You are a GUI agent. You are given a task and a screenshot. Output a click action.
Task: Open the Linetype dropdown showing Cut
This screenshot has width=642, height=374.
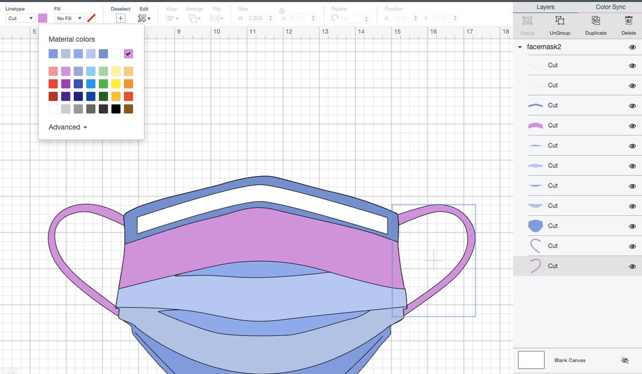[20, 18]
